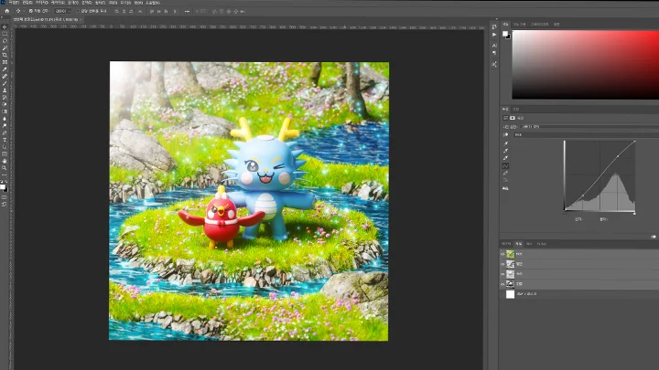Toggle visibility of the Green channel
Image resolution: width=659 pixels, height=370 pixels.
pos(502,274)
